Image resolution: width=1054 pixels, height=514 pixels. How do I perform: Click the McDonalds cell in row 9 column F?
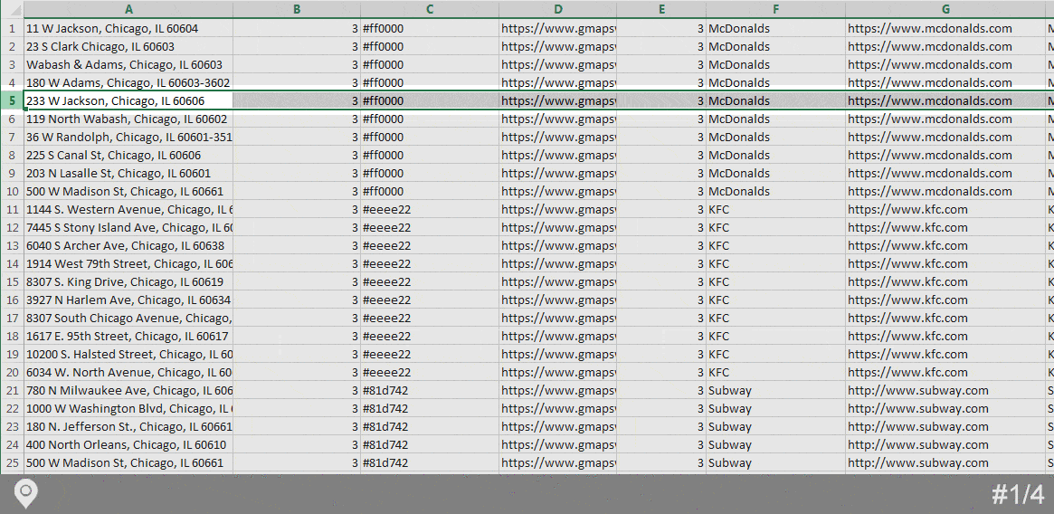(x=775, y=173)
